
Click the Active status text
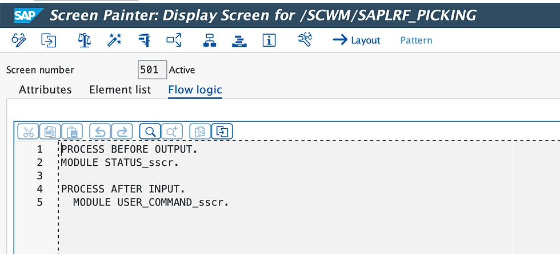[x=182, y=69]
